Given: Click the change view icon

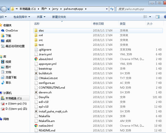Looking at the screenshot, I should pos(145,17).
